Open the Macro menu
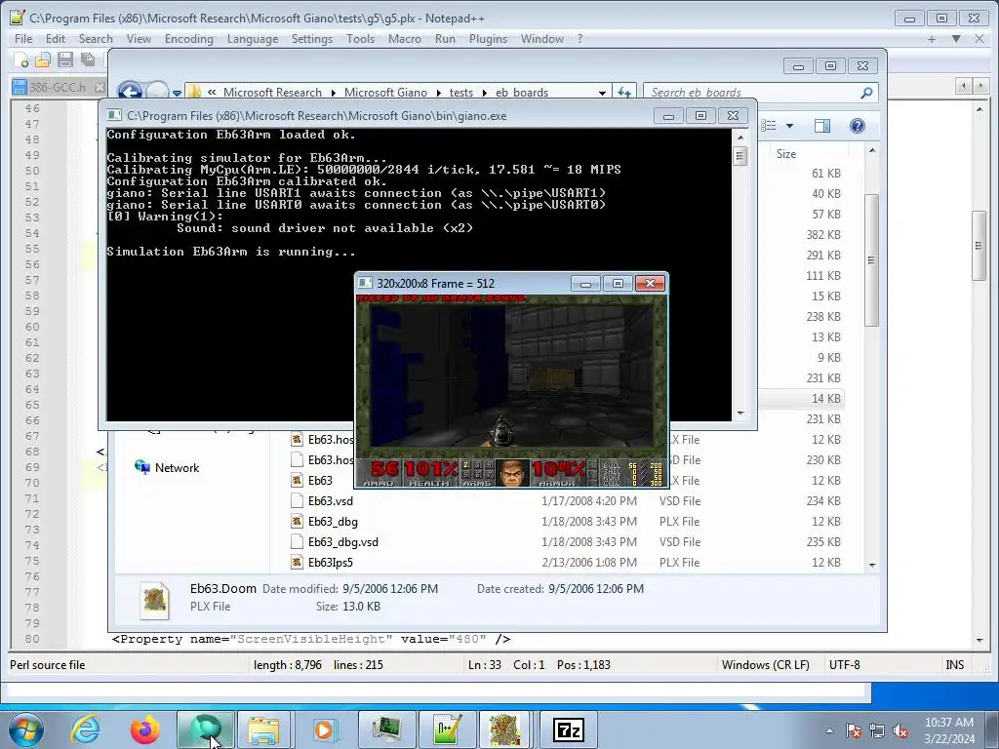This screenshot has width=999, height=749. (405, 39)
